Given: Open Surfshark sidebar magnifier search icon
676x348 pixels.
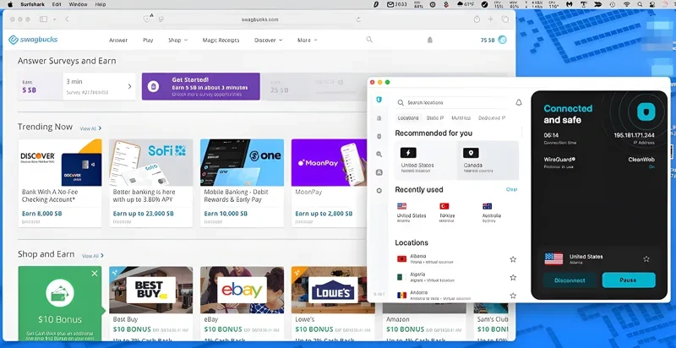Looking at the screenshot, I should [379, 155].
